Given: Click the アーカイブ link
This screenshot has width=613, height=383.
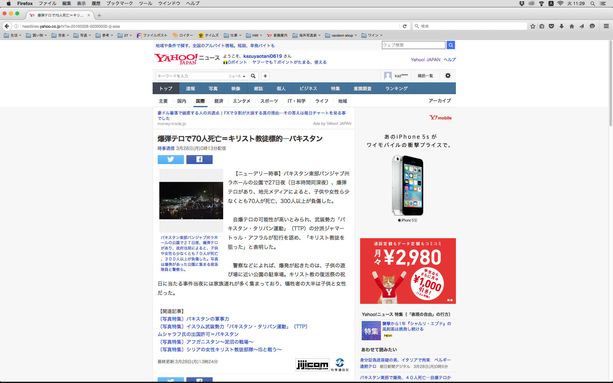Looking at the screenshot, I should click(x=439, y=101).
